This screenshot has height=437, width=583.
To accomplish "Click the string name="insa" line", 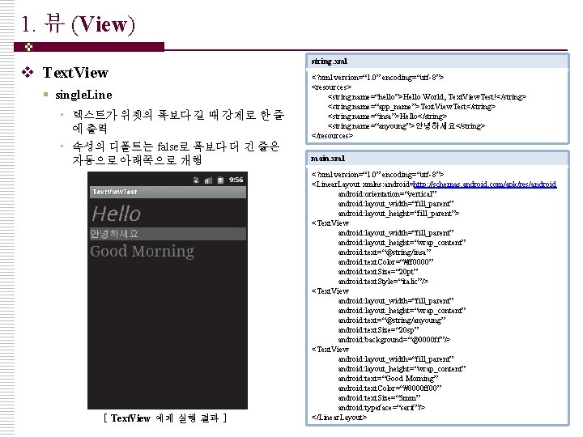I will (387, 117).
